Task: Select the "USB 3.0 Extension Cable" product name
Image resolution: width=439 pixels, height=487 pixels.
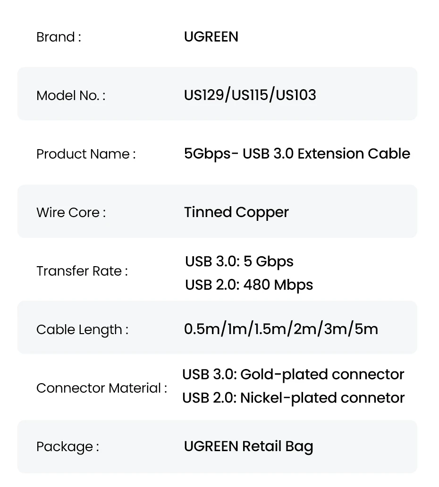Action: (326, 154)
